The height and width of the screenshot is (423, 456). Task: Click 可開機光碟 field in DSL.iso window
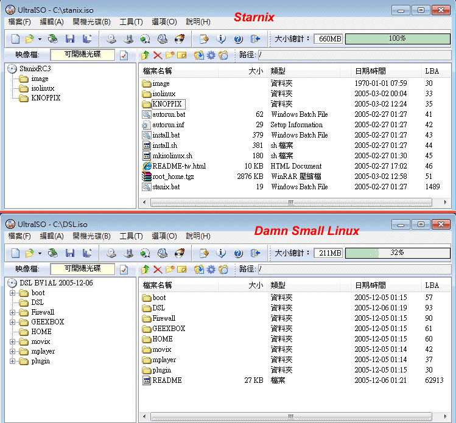point(83,269)
